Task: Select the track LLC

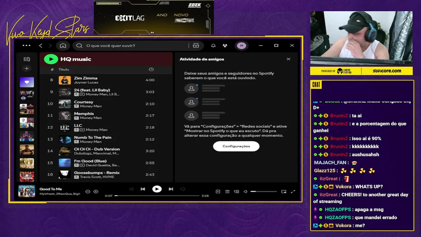Action: [x=106, y=127]
